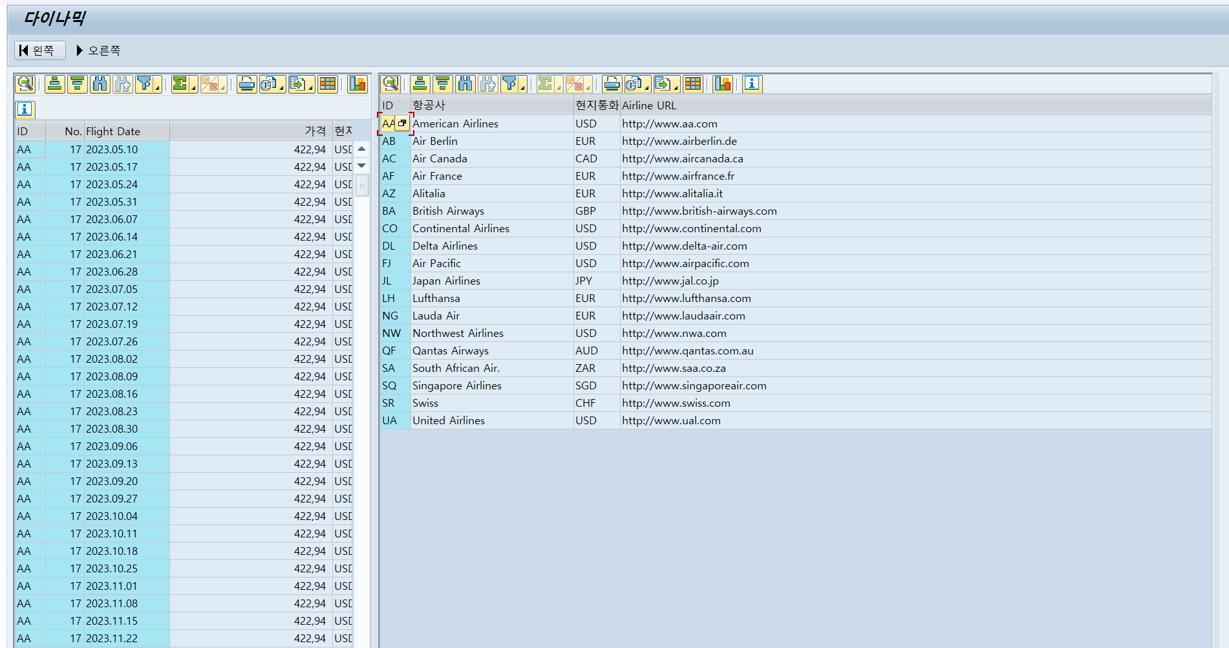
Task: Select flight date 2023.11.22 cell
Action: [x=127, y=638]
